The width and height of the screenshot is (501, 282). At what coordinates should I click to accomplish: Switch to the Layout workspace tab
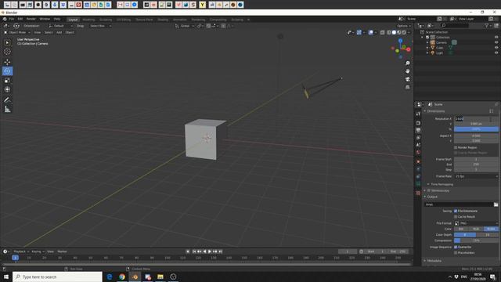73,20
